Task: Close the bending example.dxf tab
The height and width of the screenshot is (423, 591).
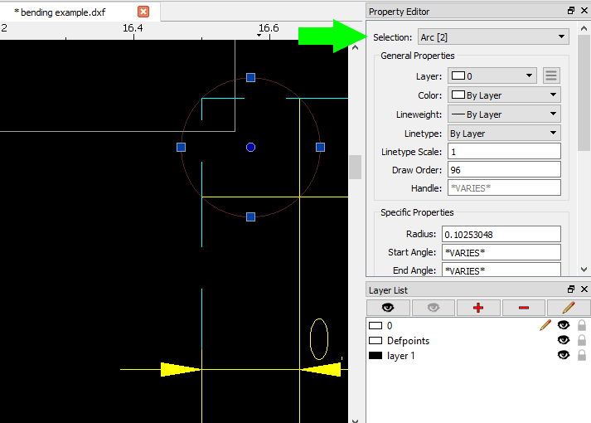Action: [143, 12]
